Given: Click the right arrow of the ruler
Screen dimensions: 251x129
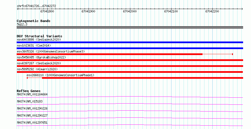Looking at the screenshot, I should coord(242,9).
